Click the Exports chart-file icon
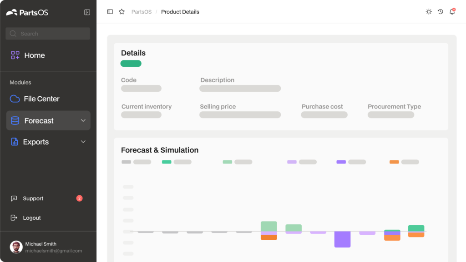 [14, 142]
